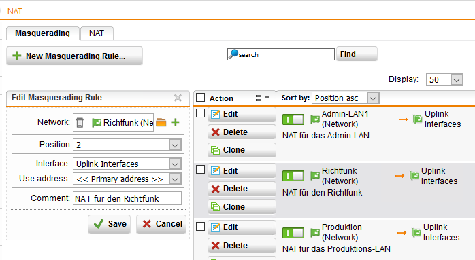Open the Action list options icon
Viewport: 475px width, 260px height.
263,98
